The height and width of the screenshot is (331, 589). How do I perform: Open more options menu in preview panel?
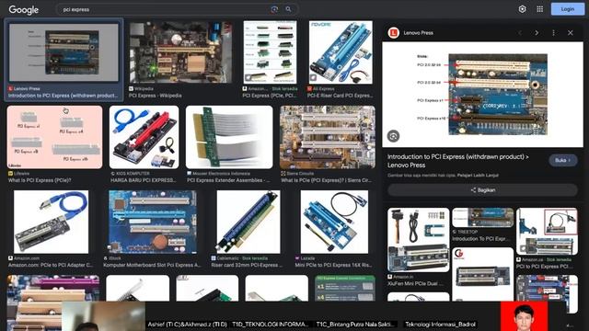(553, 33)
